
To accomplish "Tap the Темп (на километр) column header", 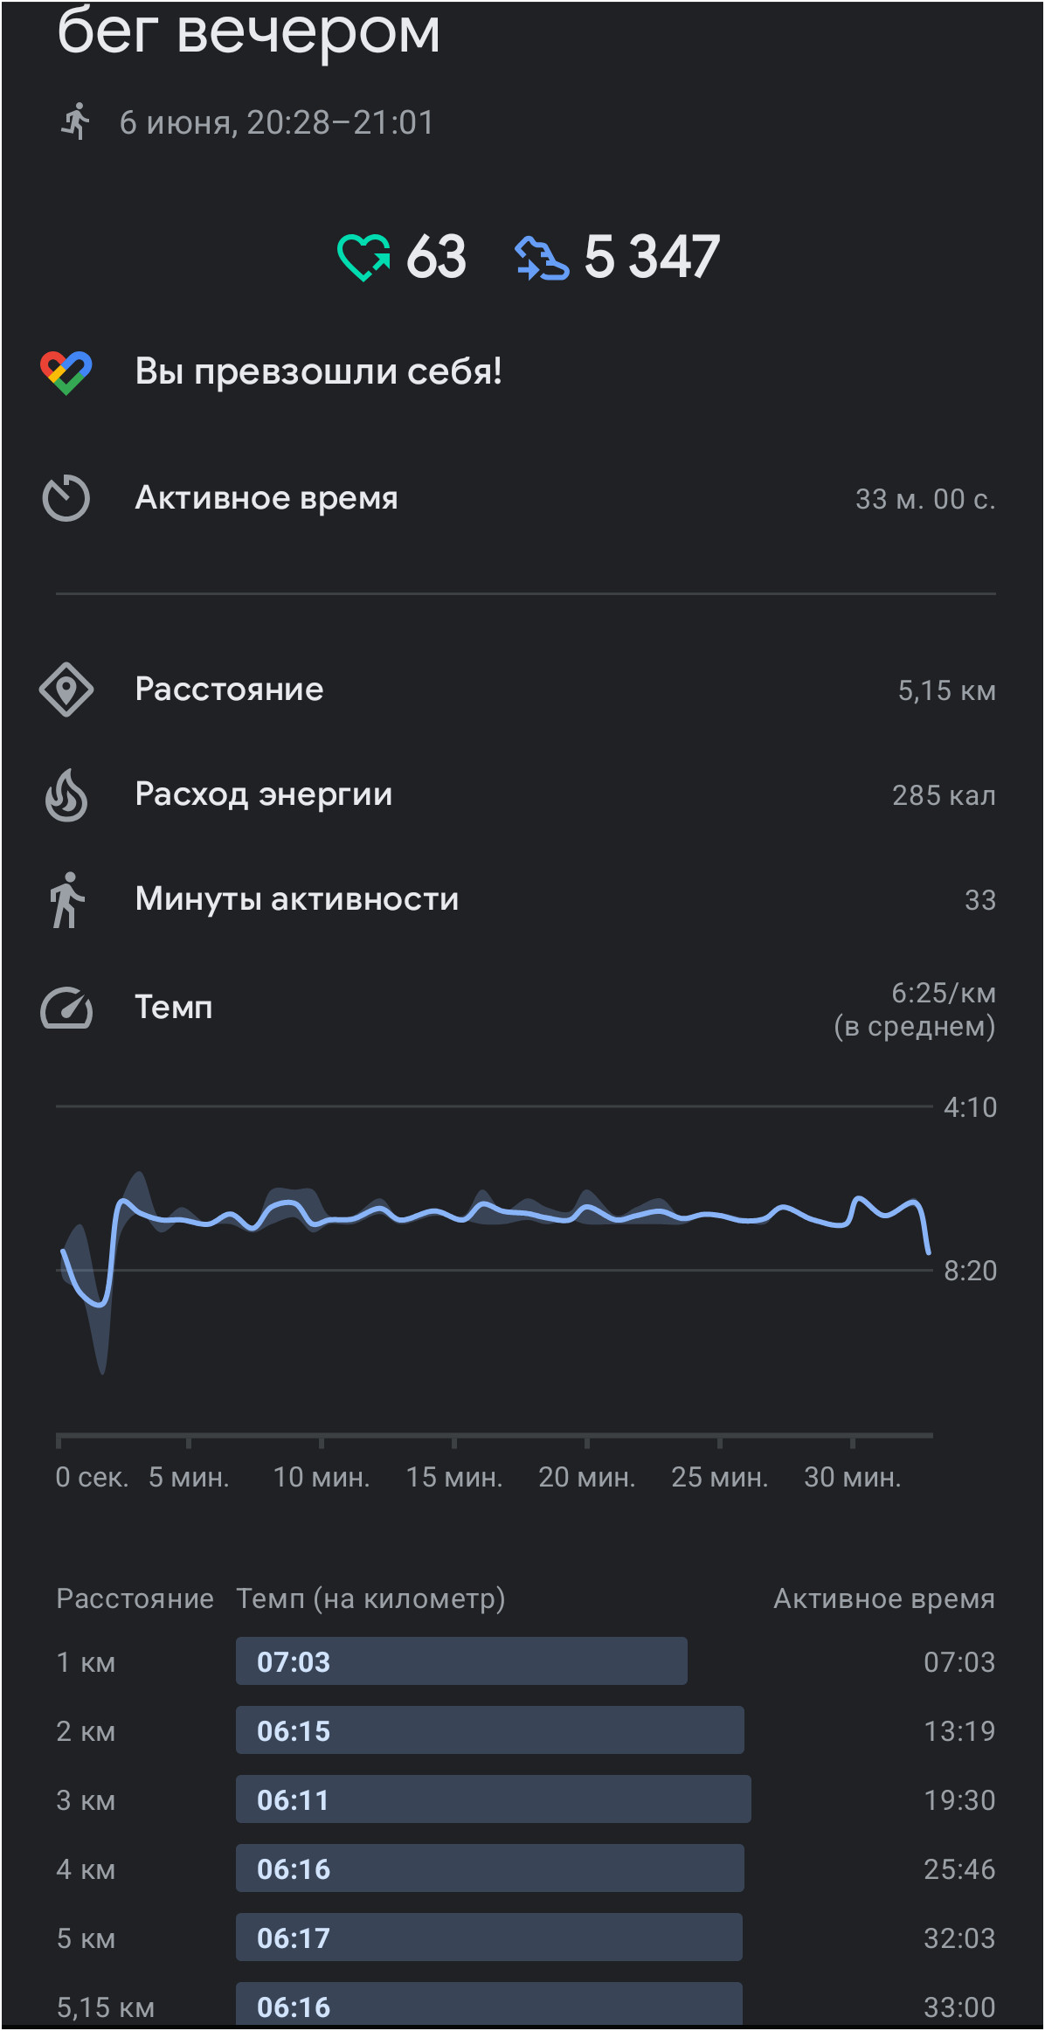I will [370, 1598].
